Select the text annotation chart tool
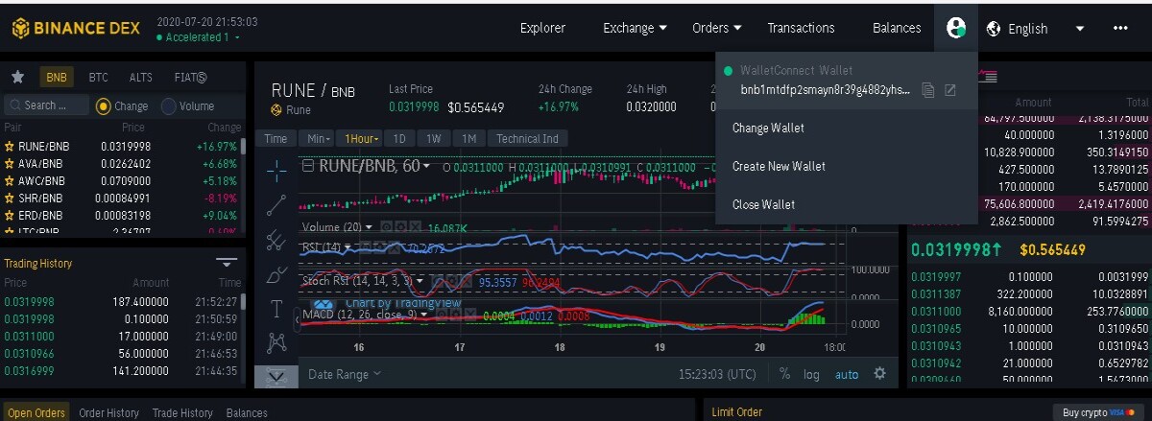This screenshot has width=1152, height=421. tap(276, 309)
